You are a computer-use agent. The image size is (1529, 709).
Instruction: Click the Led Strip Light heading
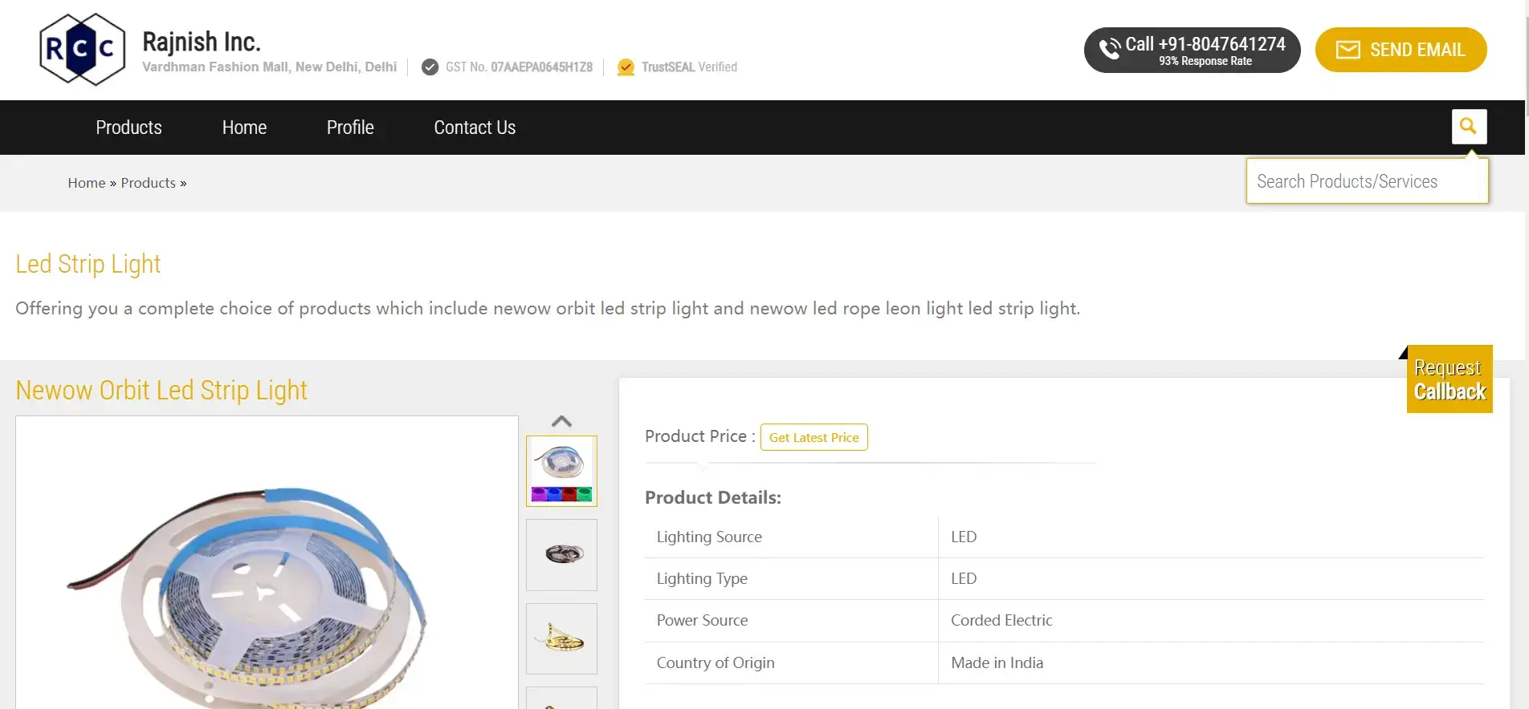click(x=88, y=264)
